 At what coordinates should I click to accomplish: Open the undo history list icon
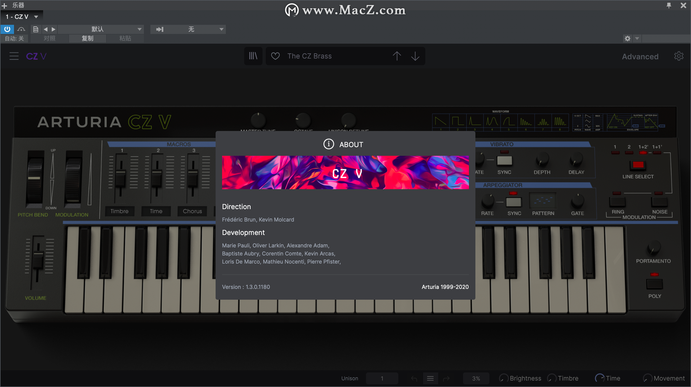(x=430, y=378)
